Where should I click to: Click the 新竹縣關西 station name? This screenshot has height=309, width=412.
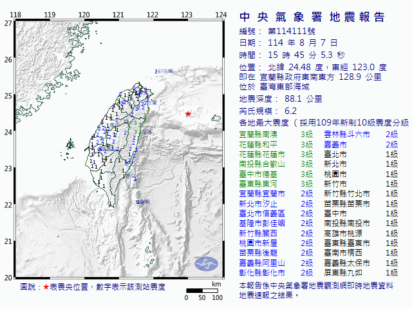[x=258, y=233]
